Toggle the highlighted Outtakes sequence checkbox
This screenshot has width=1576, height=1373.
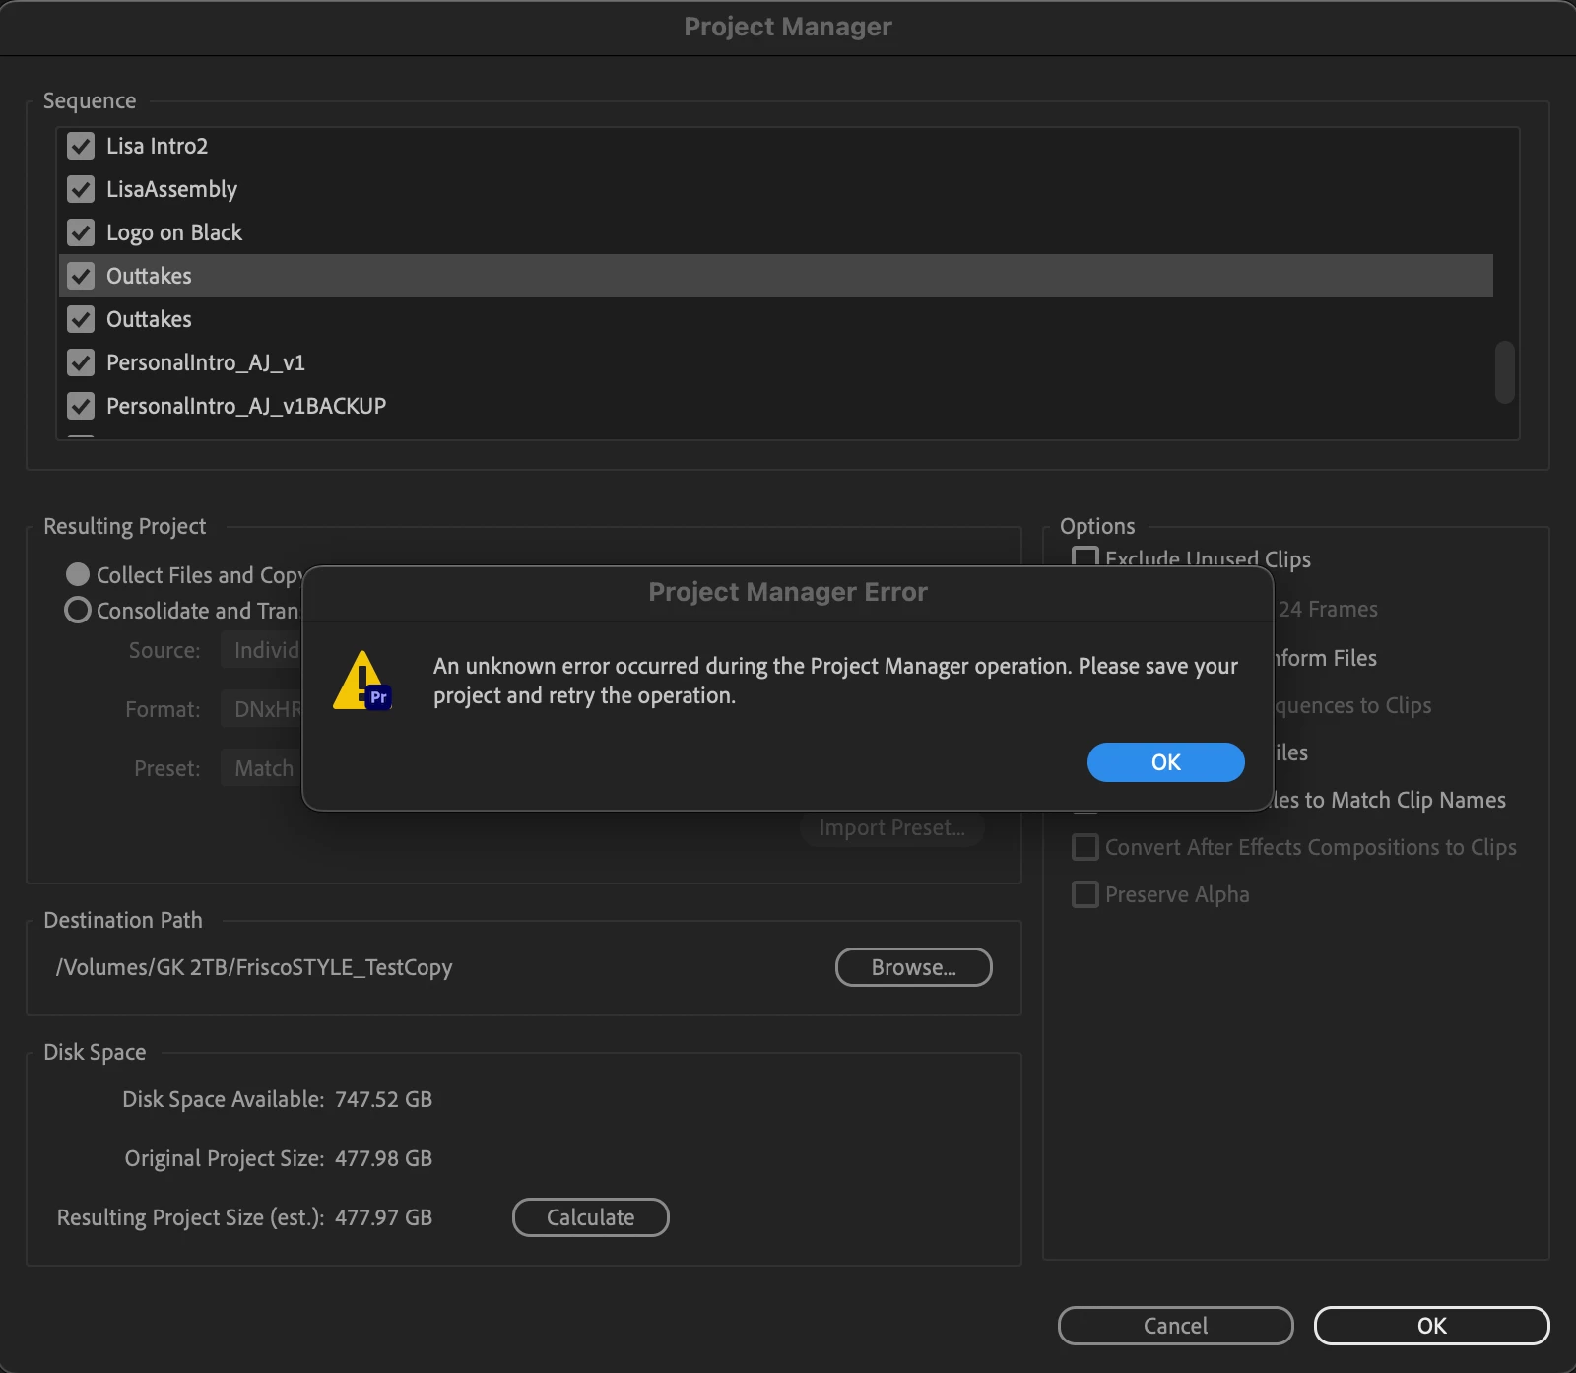point(81,276)
